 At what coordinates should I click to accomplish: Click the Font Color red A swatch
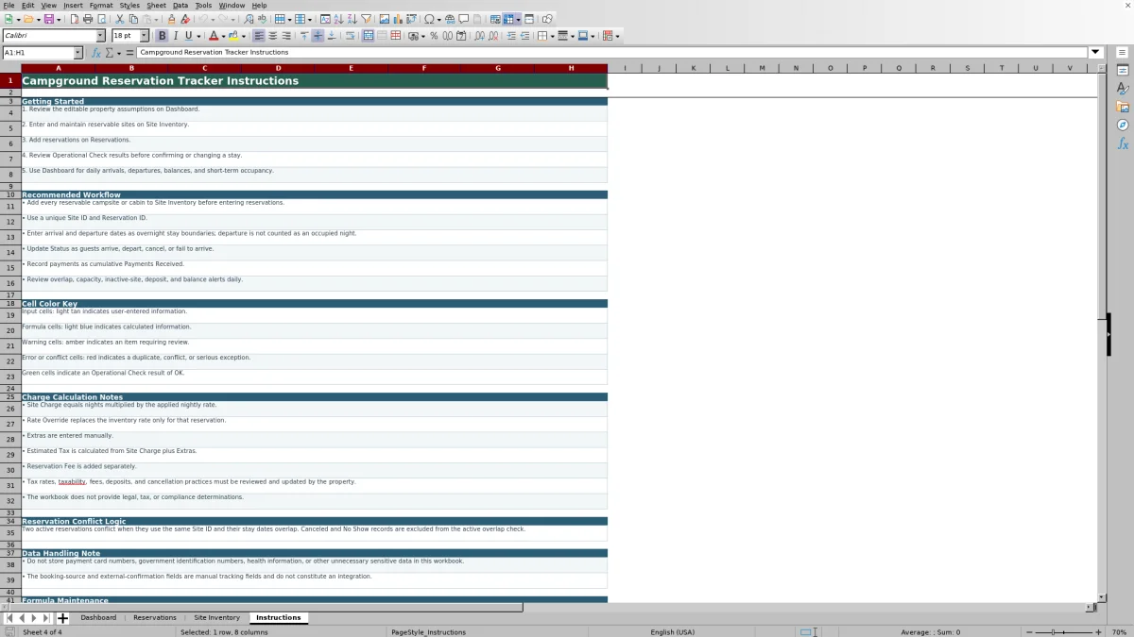click(x=215, y=36)
